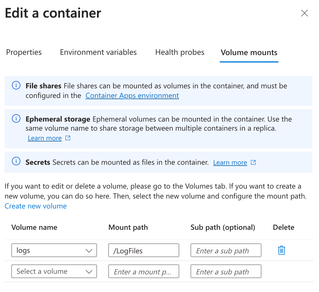Viewport: 319px width, 292px height.
Task: Close the Edit a container panel
Action: click(x=304, y=13)
